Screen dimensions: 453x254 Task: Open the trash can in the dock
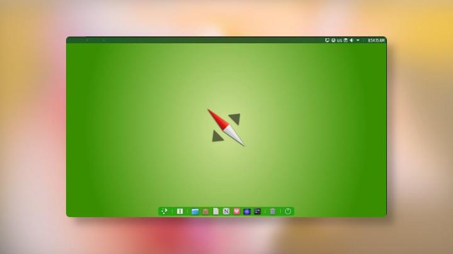272,211
